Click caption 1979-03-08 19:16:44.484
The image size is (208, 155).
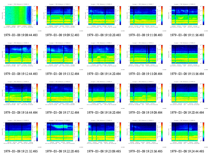pyautogui.click(x=21, y=113)
